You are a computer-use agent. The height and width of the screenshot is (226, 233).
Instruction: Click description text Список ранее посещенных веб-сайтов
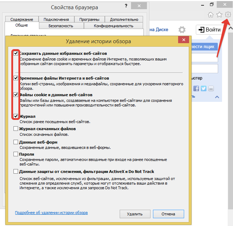click(x=55, y=122)
